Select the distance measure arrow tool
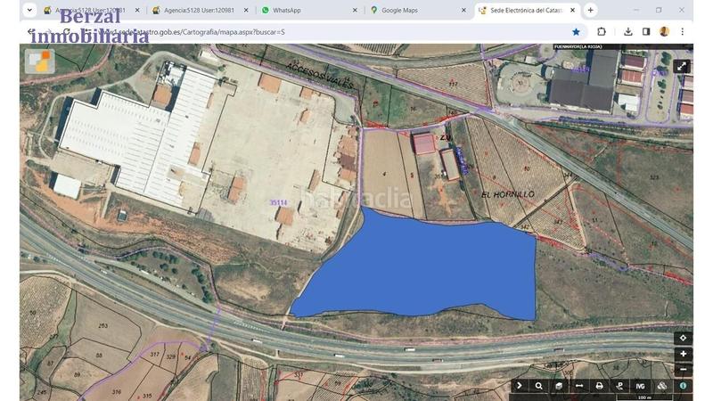The height and width of the screenshot is (401, 713). point(579,386)
